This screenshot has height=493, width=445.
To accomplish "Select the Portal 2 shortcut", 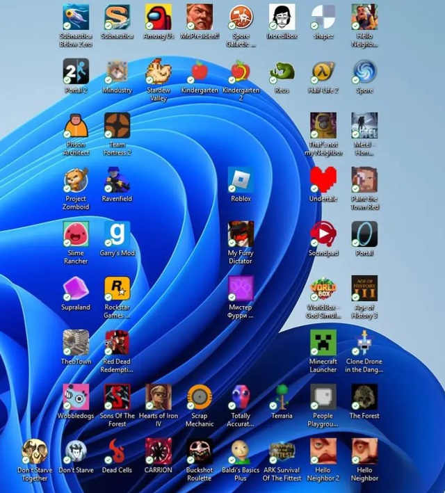I will point(76,72).
